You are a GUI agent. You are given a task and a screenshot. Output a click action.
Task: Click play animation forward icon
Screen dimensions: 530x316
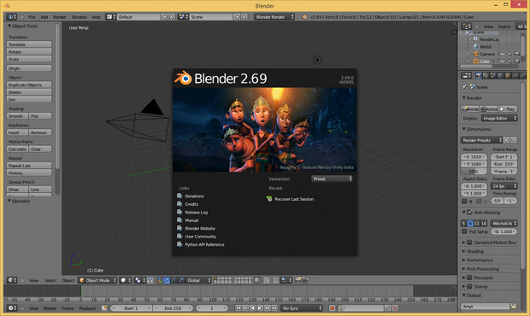pyautogui.click(x=260, y=308)
